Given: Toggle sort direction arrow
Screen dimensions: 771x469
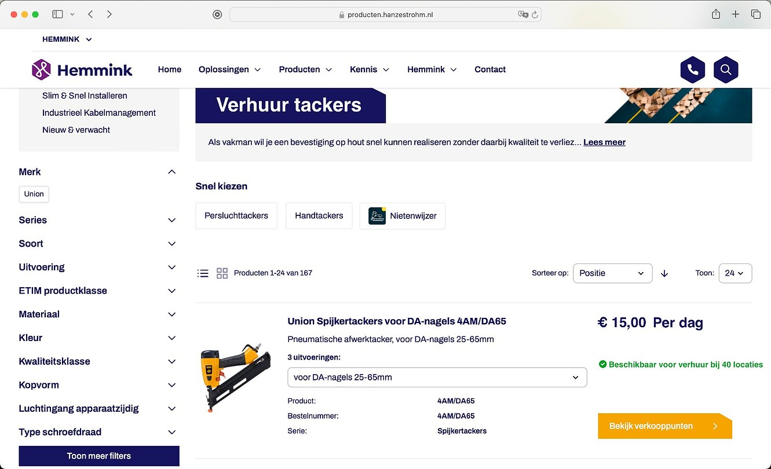Looking at the screenshot, I should point(664,273).
